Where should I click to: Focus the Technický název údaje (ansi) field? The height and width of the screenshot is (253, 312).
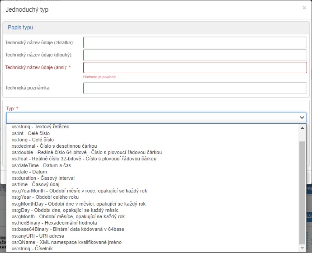click(x=195, y=67)
